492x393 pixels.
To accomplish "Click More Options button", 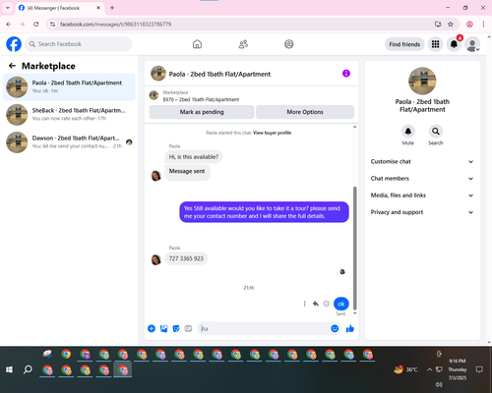I will (x=305, y=112).
